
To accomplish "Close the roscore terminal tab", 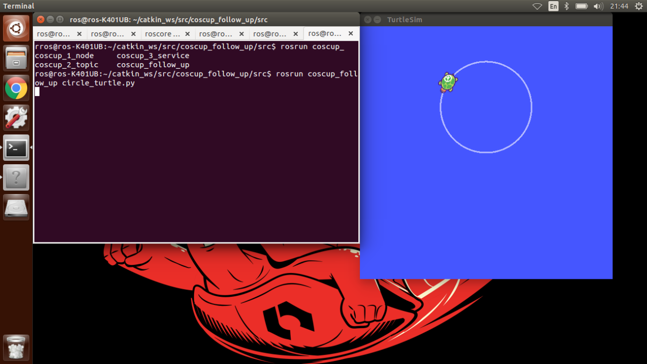I will pos(187,34).
